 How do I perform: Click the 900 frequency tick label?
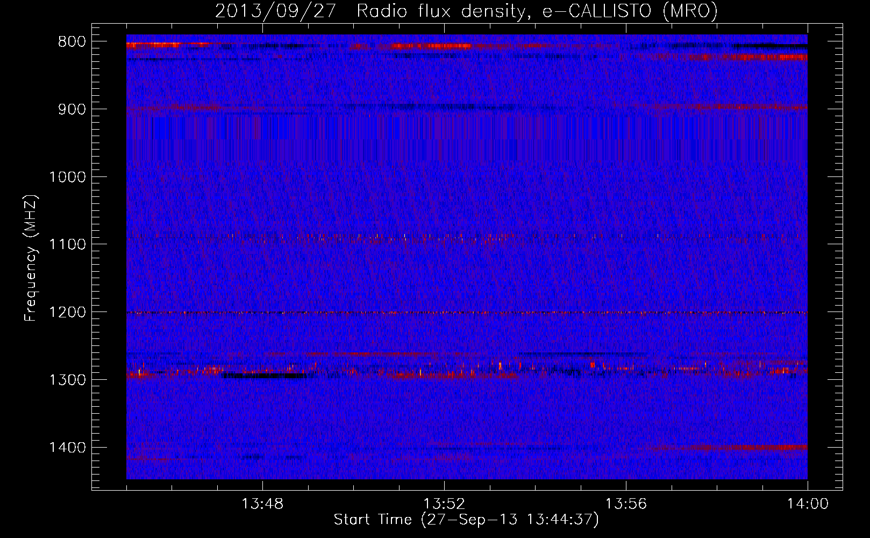[72, 109]
